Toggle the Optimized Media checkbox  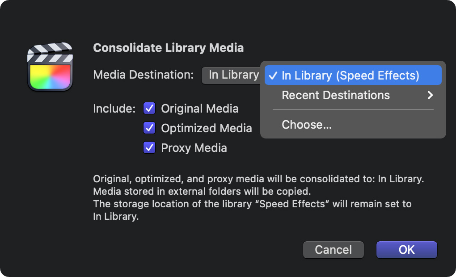(x=149, y=128)
